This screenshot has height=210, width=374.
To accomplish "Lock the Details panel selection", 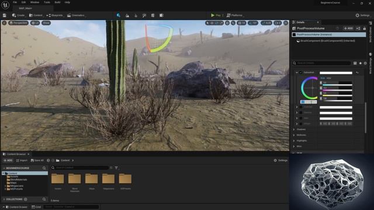I will [364, 29].
